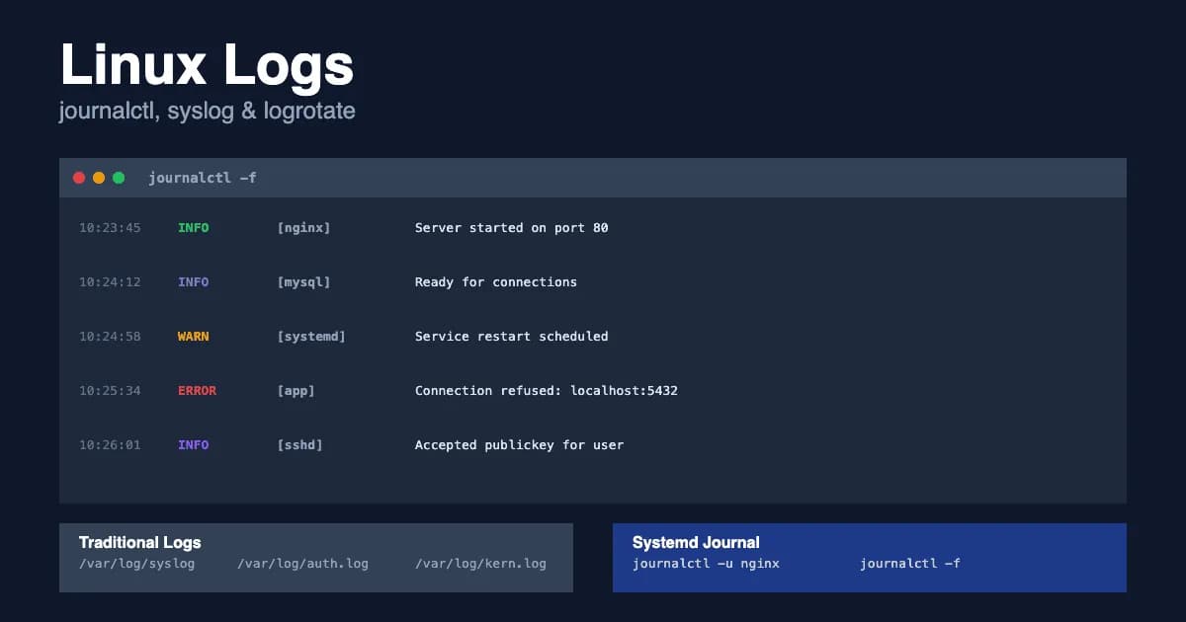Click the yellow minimize dot
This screenshot has height=622, width=1186.
pos(99,178)
